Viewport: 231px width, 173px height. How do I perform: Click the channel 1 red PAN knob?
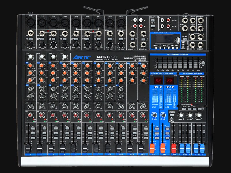30,115
